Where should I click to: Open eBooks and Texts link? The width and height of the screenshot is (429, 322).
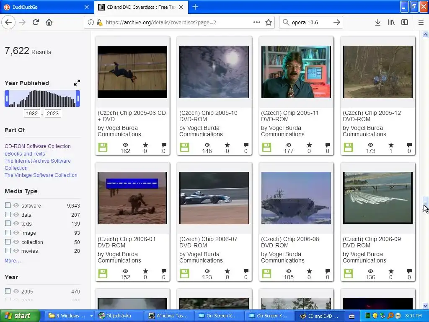[25, 153]
